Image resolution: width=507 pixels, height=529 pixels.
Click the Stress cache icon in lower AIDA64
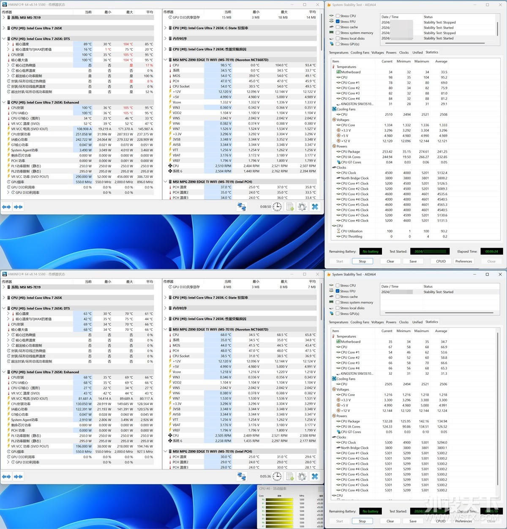pyautogui.click(x=331, y=297)
